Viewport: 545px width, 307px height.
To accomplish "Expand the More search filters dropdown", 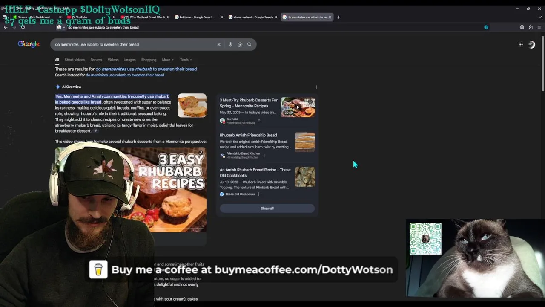I will [167, 60].
